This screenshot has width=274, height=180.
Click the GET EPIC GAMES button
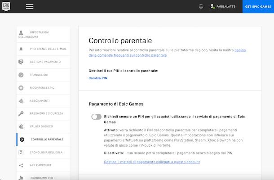258,6
